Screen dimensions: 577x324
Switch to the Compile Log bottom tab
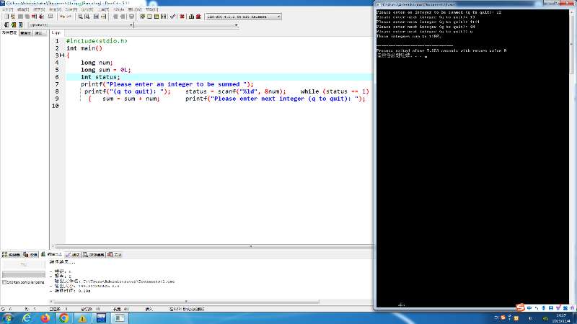(x=51, y=254)
